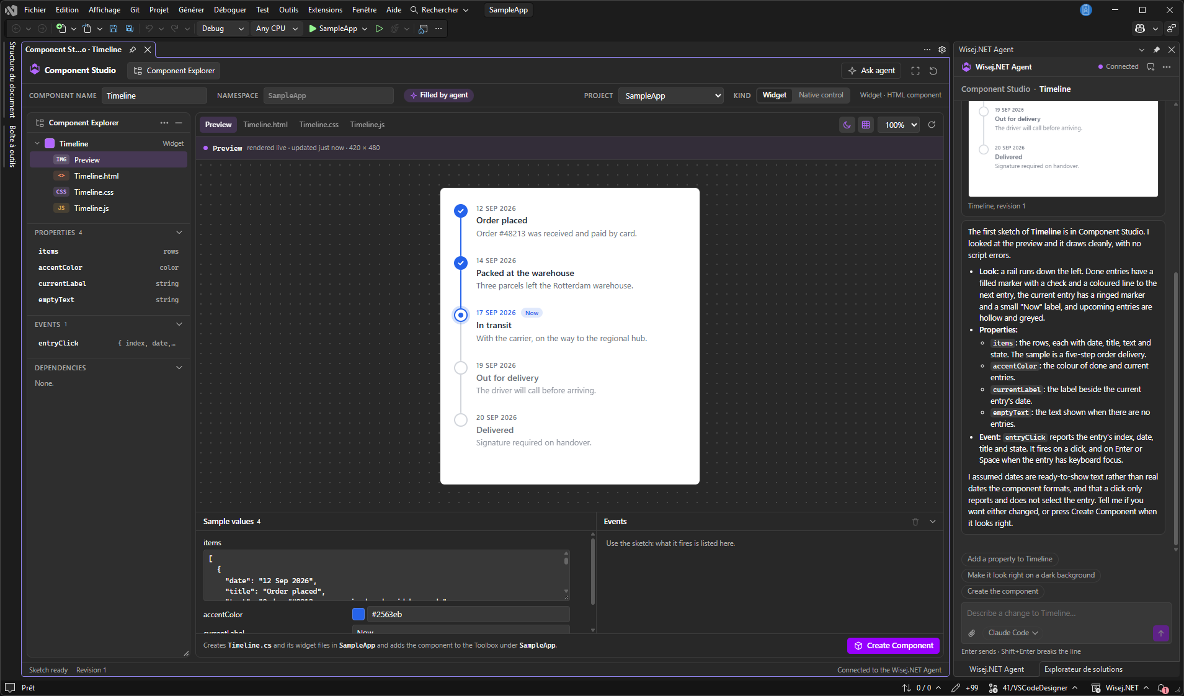Toggle dark preview mode moon icon
This screenshot has height=696, width=1184.
pyautogui.click(x=847, y=125)
